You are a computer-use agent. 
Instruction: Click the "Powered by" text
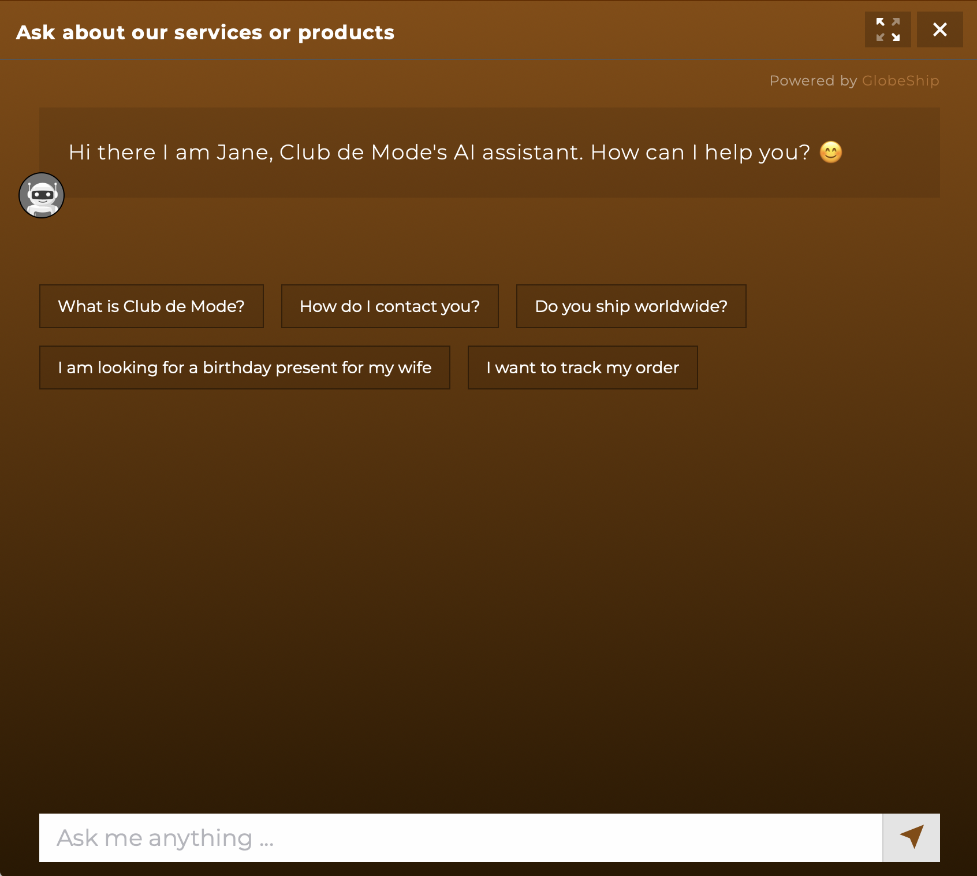tap(813, 80)
